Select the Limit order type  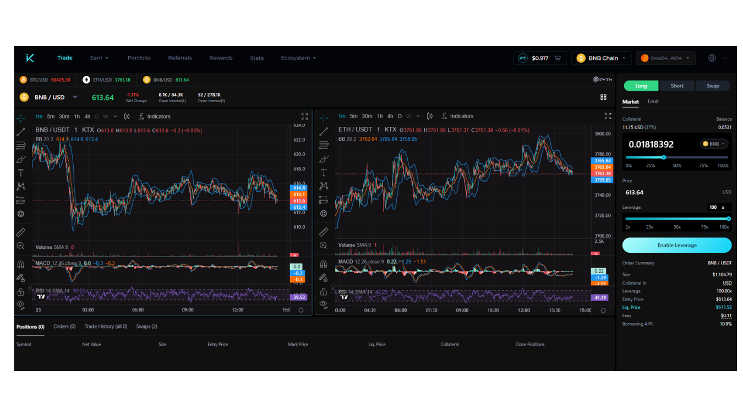pos(653,102)
